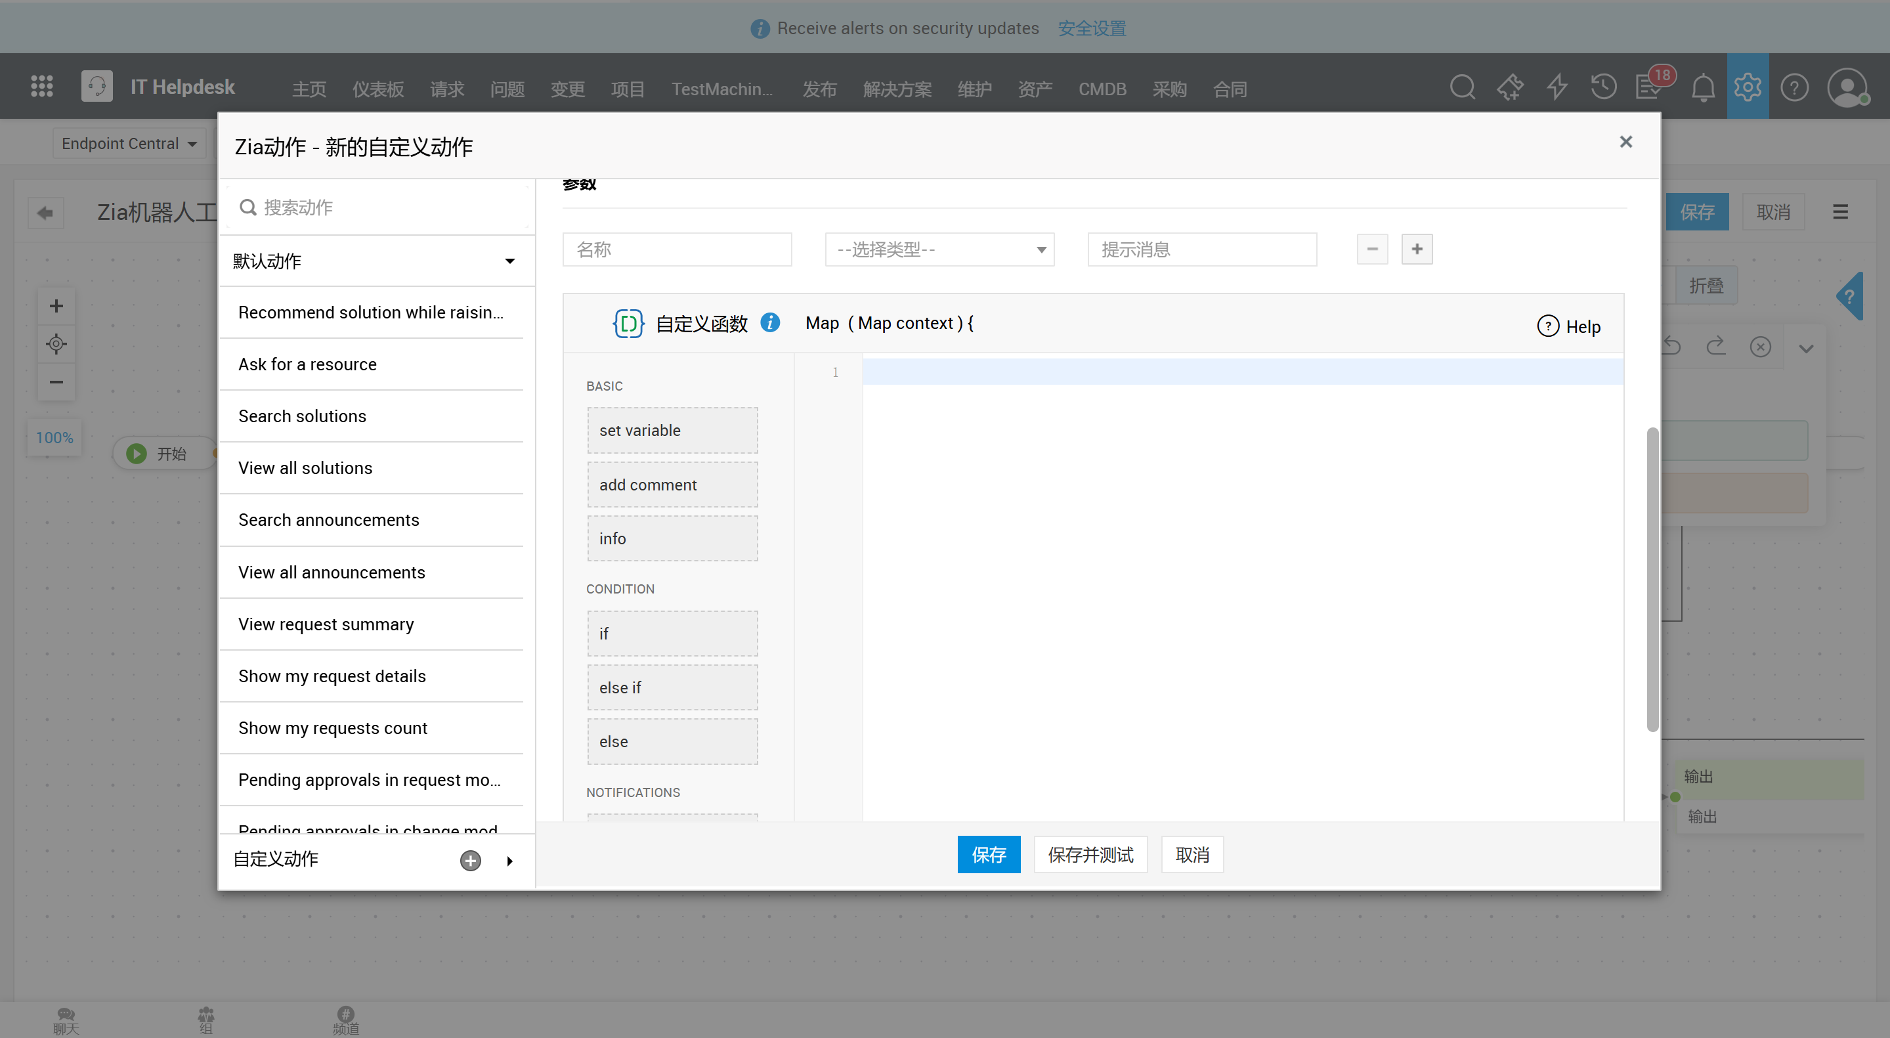Expand the 自定义动作 section arrow

point(509,861)
